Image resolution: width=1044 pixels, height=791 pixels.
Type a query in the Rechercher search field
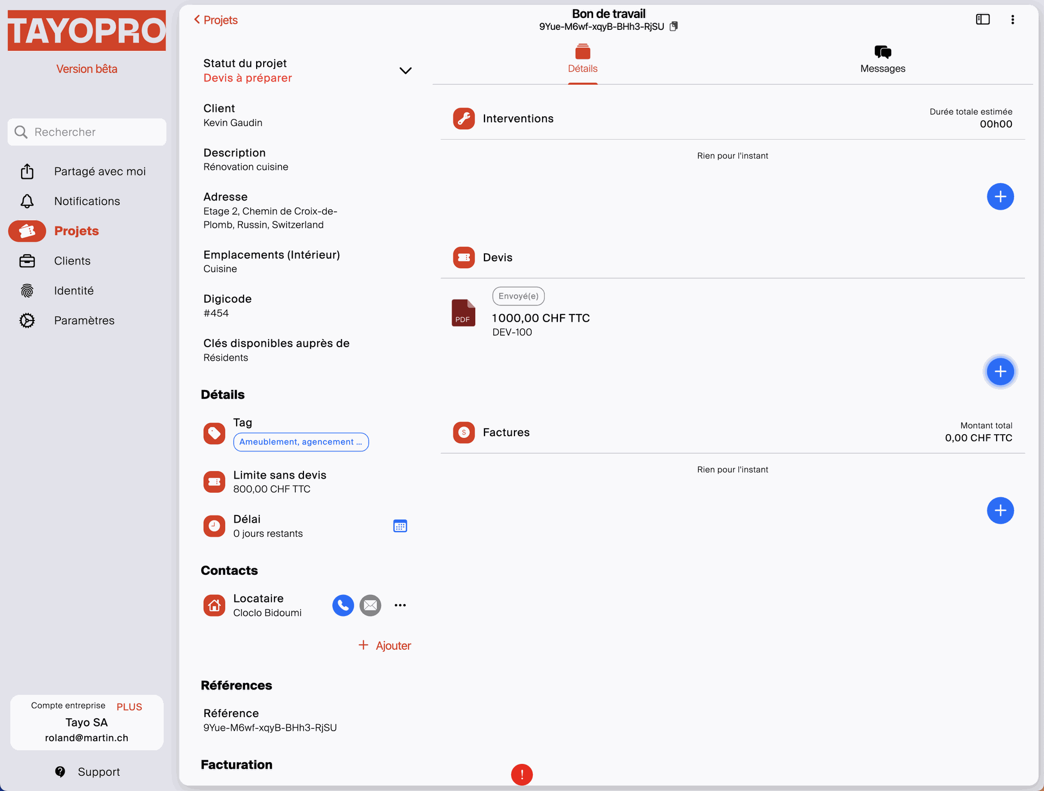pos(87,132)
